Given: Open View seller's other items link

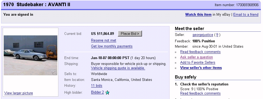Looking at the screenshot, I should click(201, 68).
